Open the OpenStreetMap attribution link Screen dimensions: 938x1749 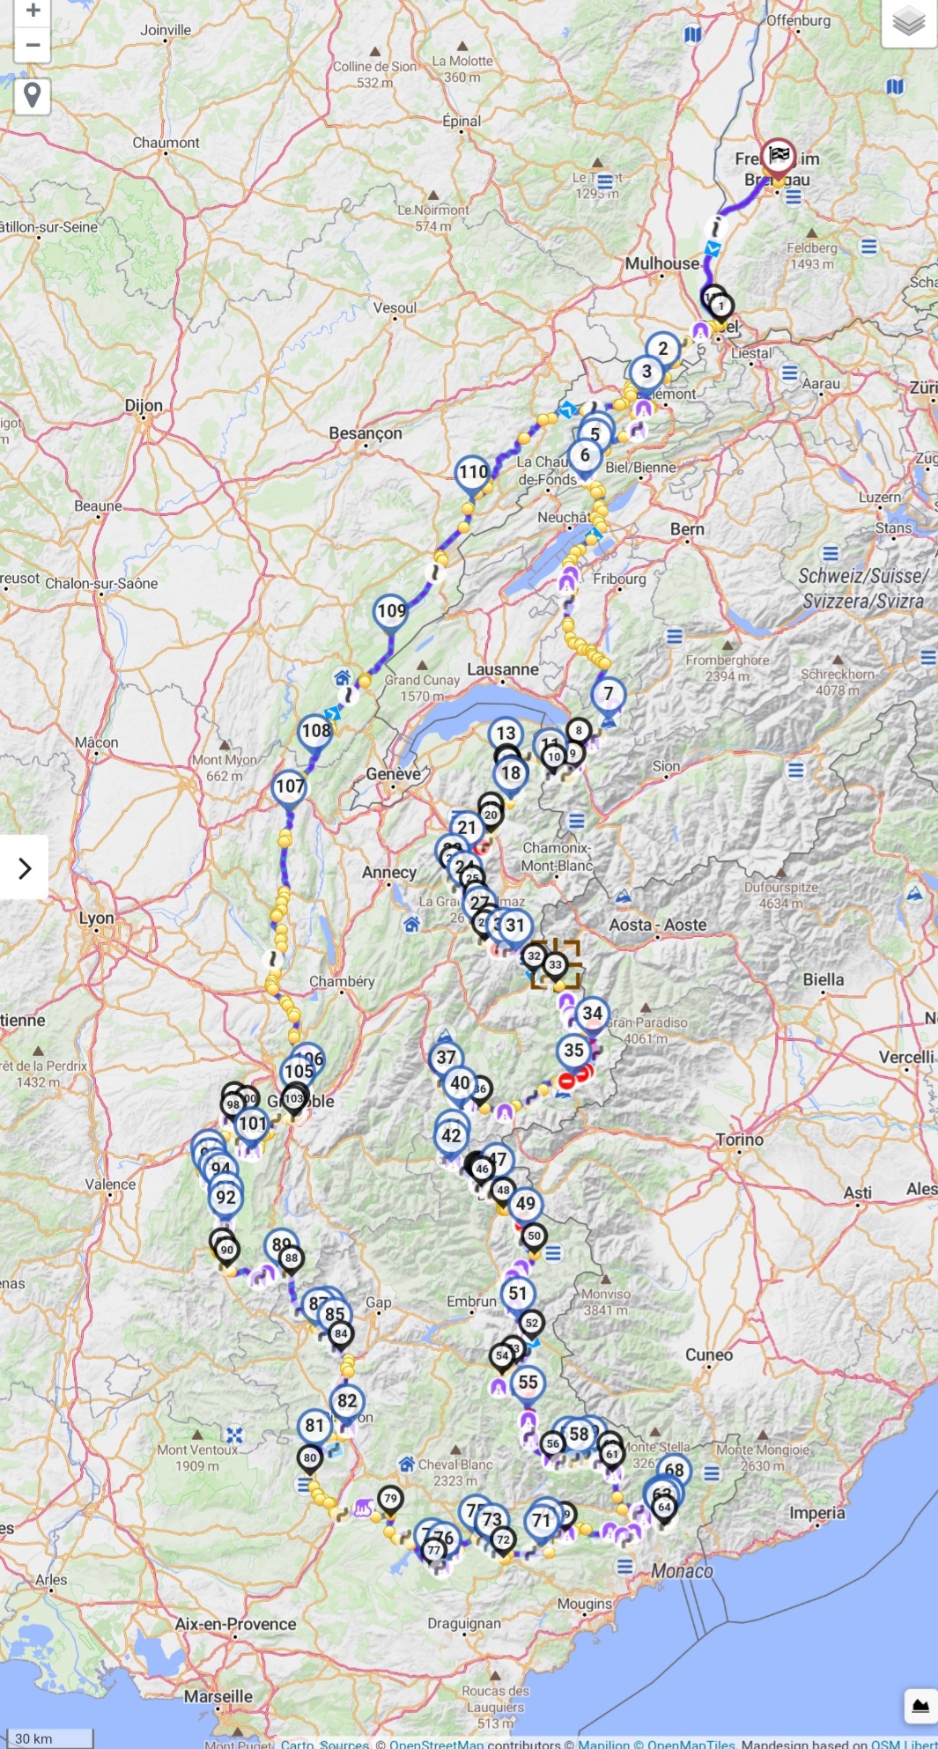click(437, 1743)
